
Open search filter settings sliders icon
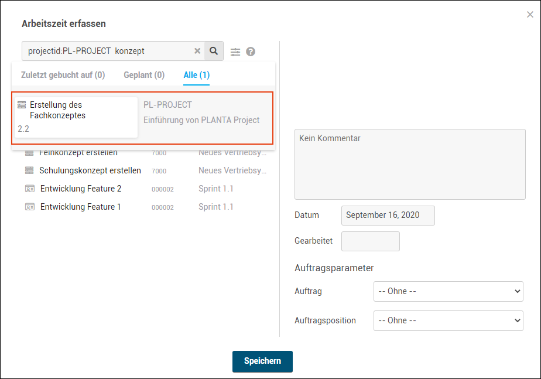tap(235, 52)
